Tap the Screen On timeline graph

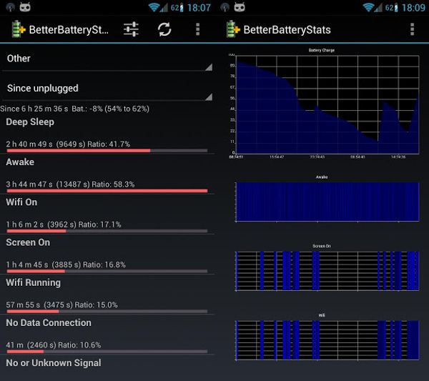coord(327,272)
